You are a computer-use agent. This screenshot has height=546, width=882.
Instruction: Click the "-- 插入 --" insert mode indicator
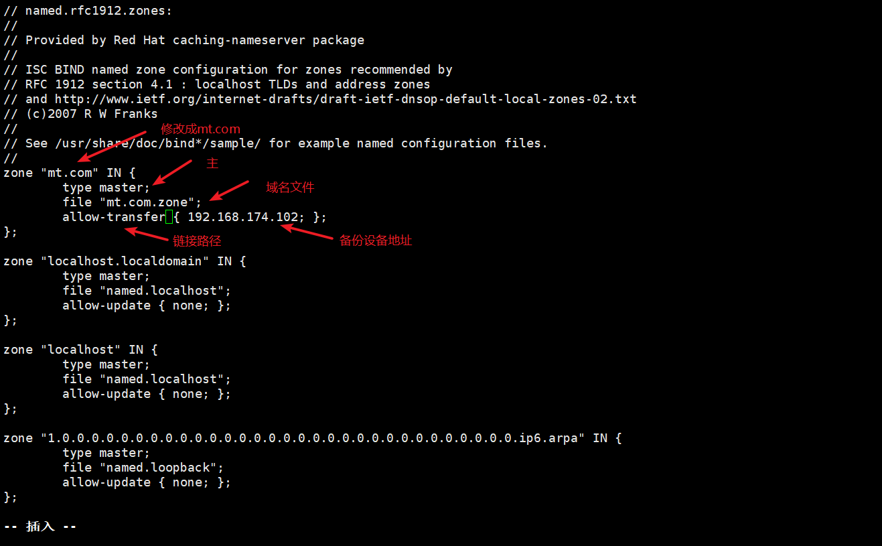click(40, 527)
